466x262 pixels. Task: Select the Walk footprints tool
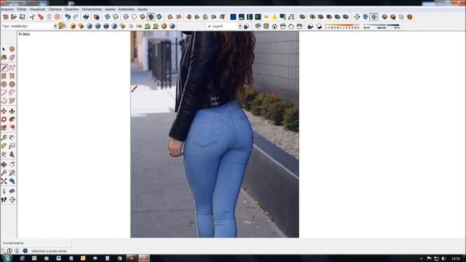[x=4, y=199]
